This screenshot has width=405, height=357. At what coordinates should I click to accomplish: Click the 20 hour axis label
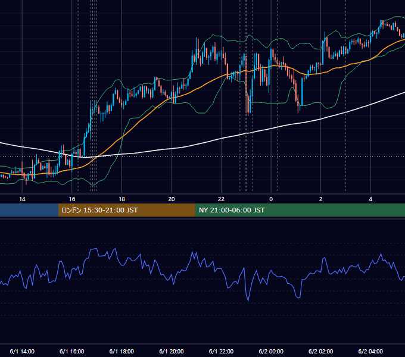pyautogui.click(x=172, y=199)
